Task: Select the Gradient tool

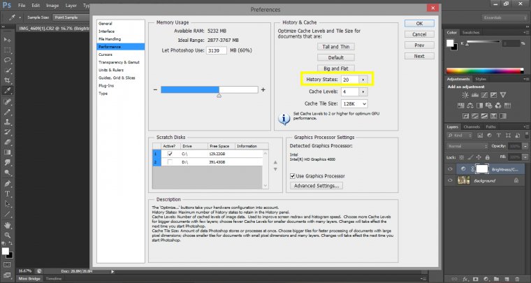Action: [8, 152]
